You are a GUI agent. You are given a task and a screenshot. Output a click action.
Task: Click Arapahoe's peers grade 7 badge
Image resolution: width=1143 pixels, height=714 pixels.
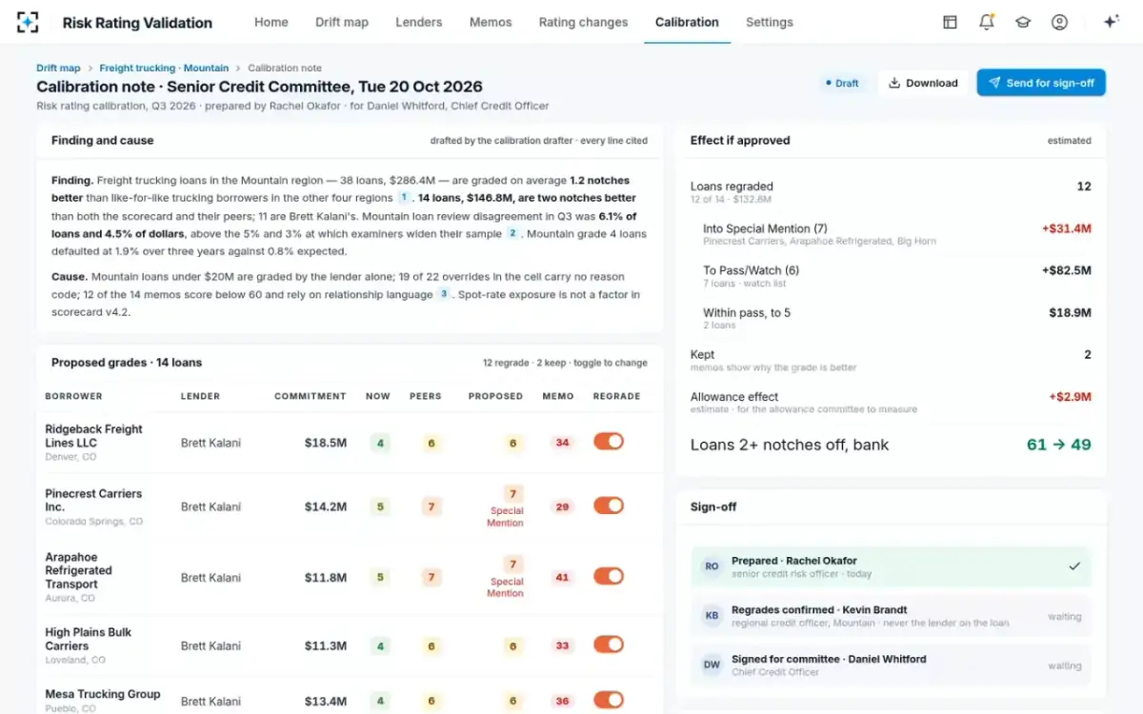pos(431,577)
